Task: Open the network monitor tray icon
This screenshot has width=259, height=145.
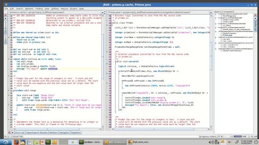Action: coord(237,142)
